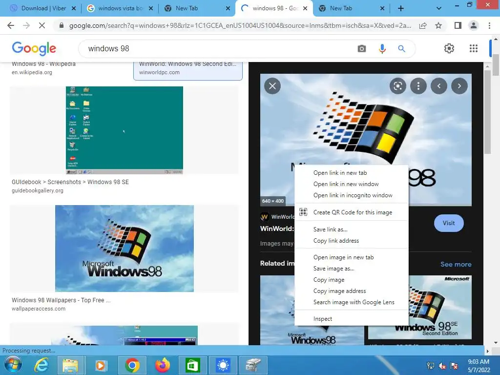
Task: Click the address bar URL
Action: (240, 25)
